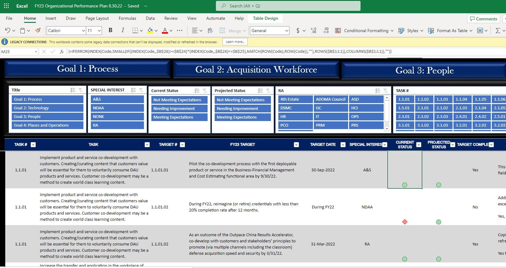The image size is (506, 268).
Task: Open the font size dropdown
Action: tap(99, 31)
